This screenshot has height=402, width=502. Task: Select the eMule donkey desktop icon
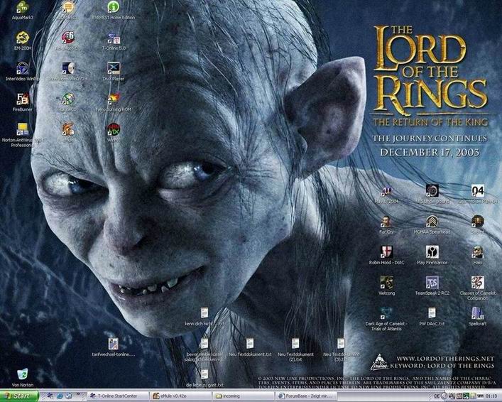point(68,129)
